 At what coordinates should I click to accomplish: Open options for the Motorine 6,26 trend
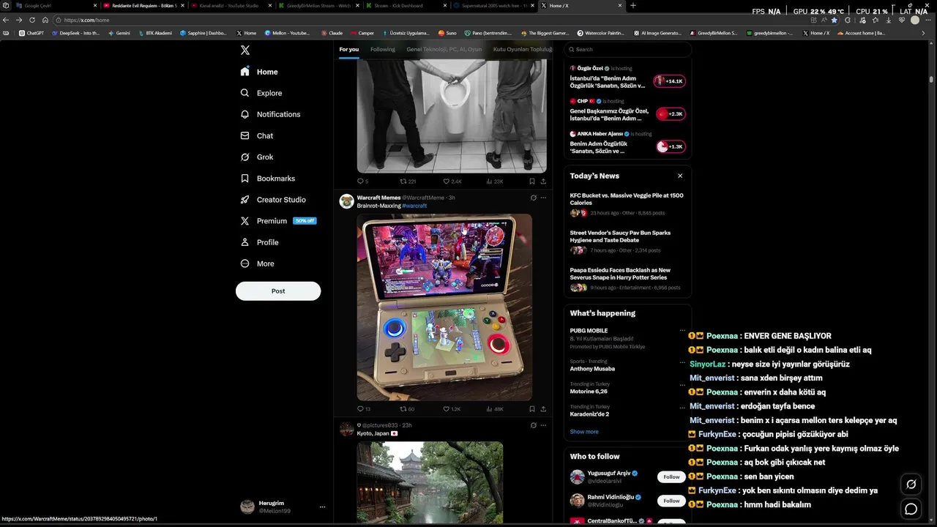click(x=682, y=384)
